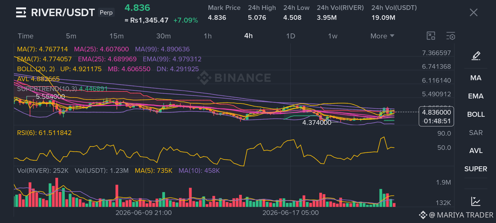Click the 2026-06-17 05:00 date label
Screen dimensions: 496x223
click(290, 213)
